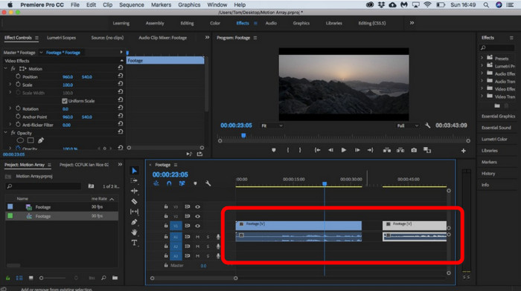Open the Sequence menu
Viewport: 521px width, 291px height.
click(x=132, y=4)
